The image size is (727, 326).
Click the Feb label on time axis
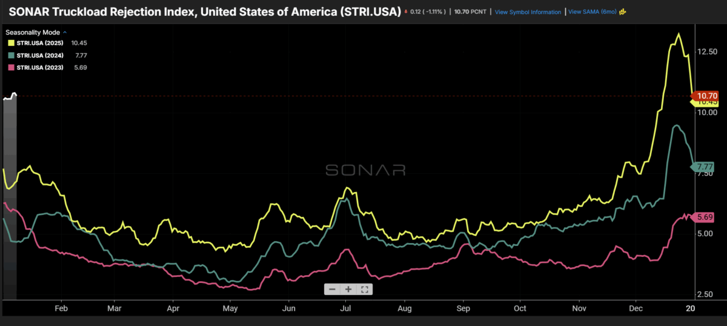pyautogui.click(x=61, y=308)
